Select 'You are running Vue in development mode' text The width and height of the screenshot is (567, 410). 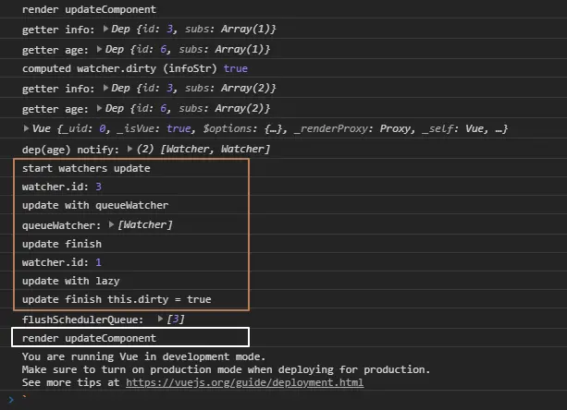click(143, 356)
